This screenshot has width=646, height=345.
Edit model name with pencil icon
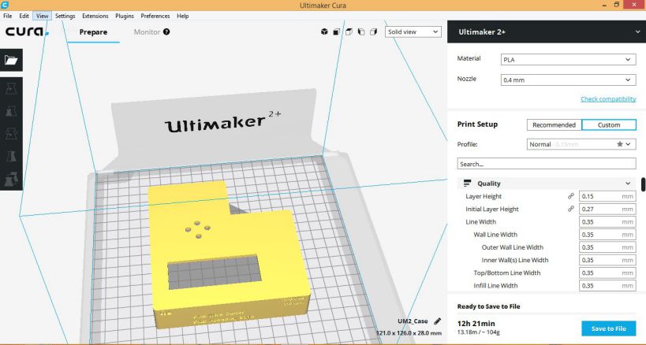438,321
